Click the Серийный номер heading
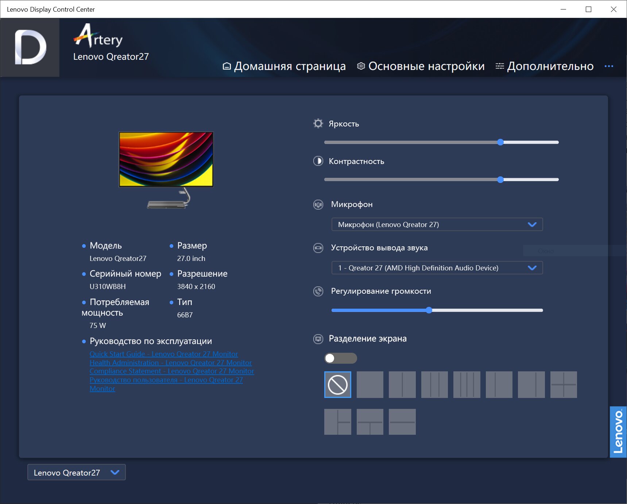 point(125,274)
